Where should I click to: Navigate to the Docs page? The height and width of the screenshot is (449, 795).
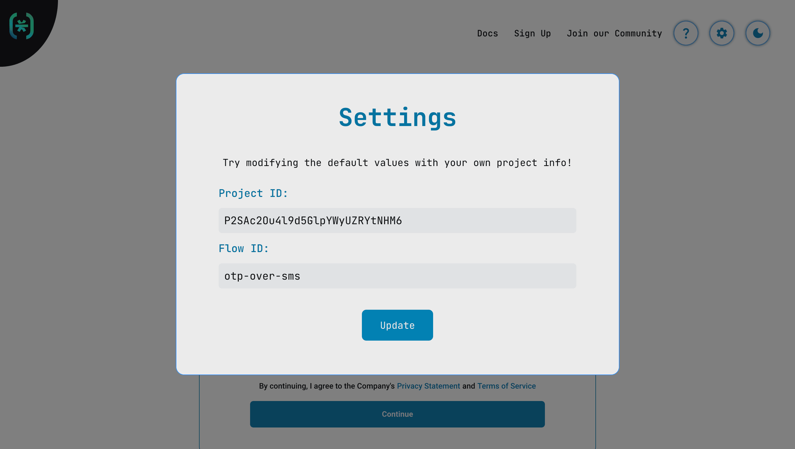[487, 33]
